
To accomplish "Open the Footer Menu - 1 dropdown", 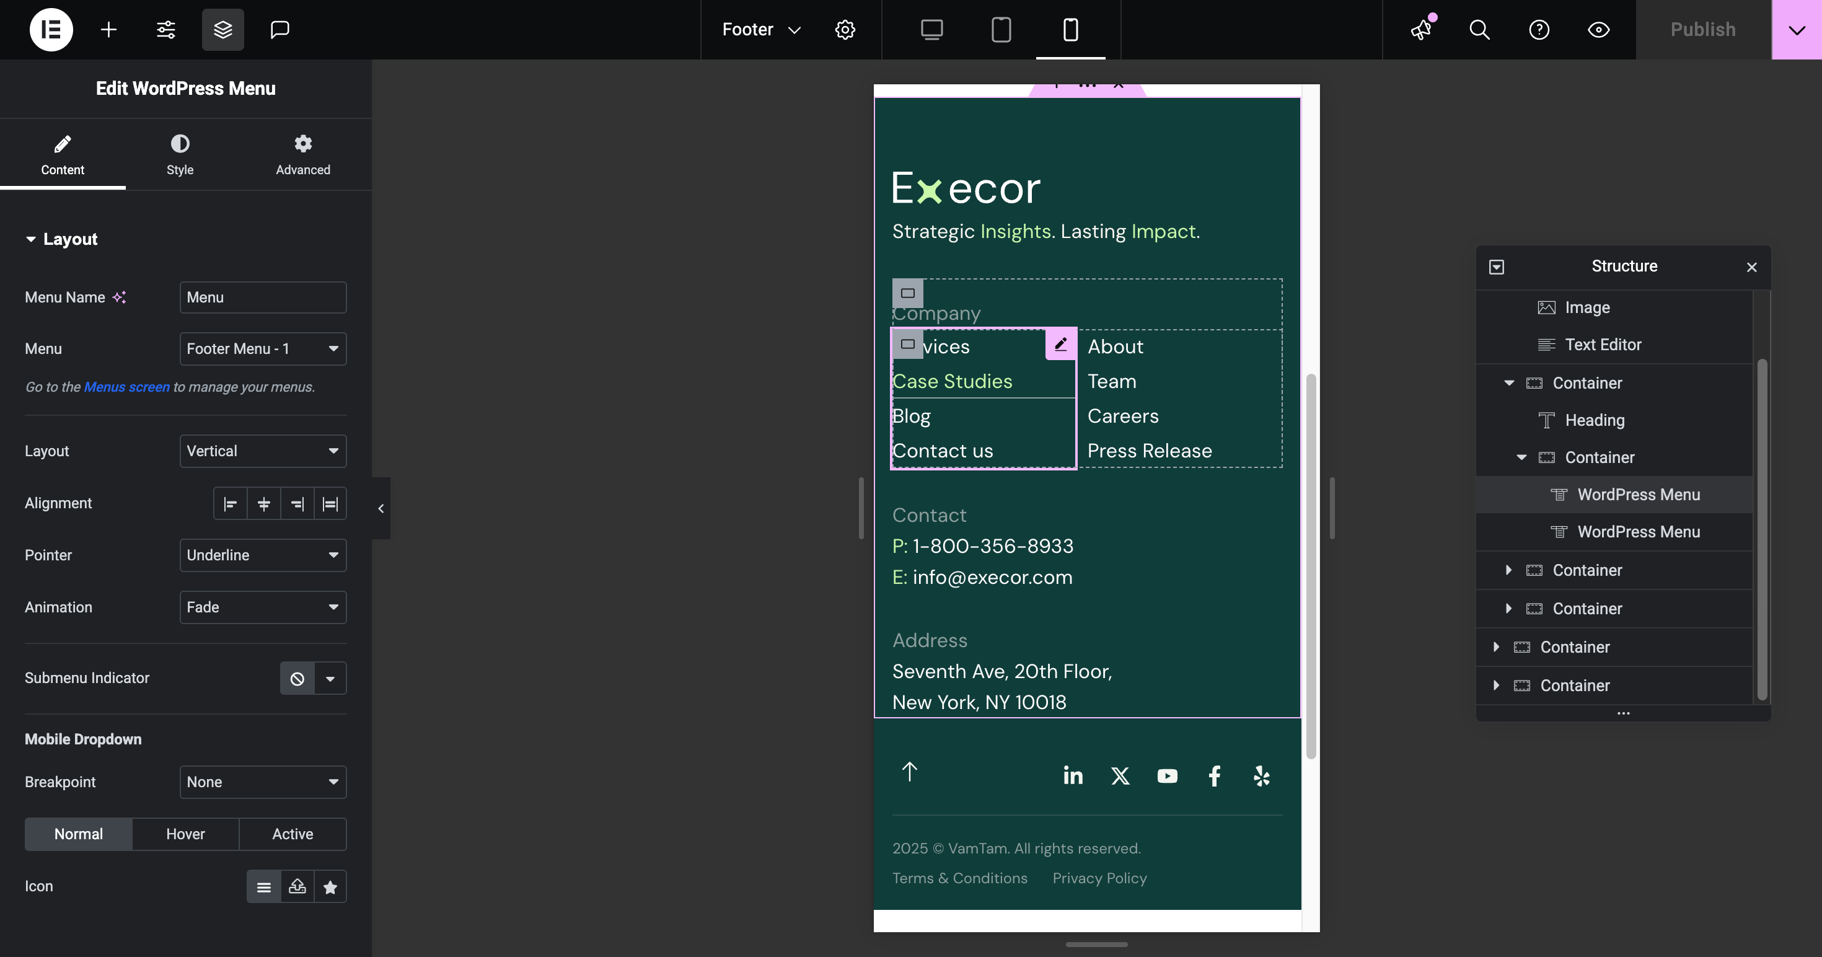I will pyautogui.click(x=262, y=349).
